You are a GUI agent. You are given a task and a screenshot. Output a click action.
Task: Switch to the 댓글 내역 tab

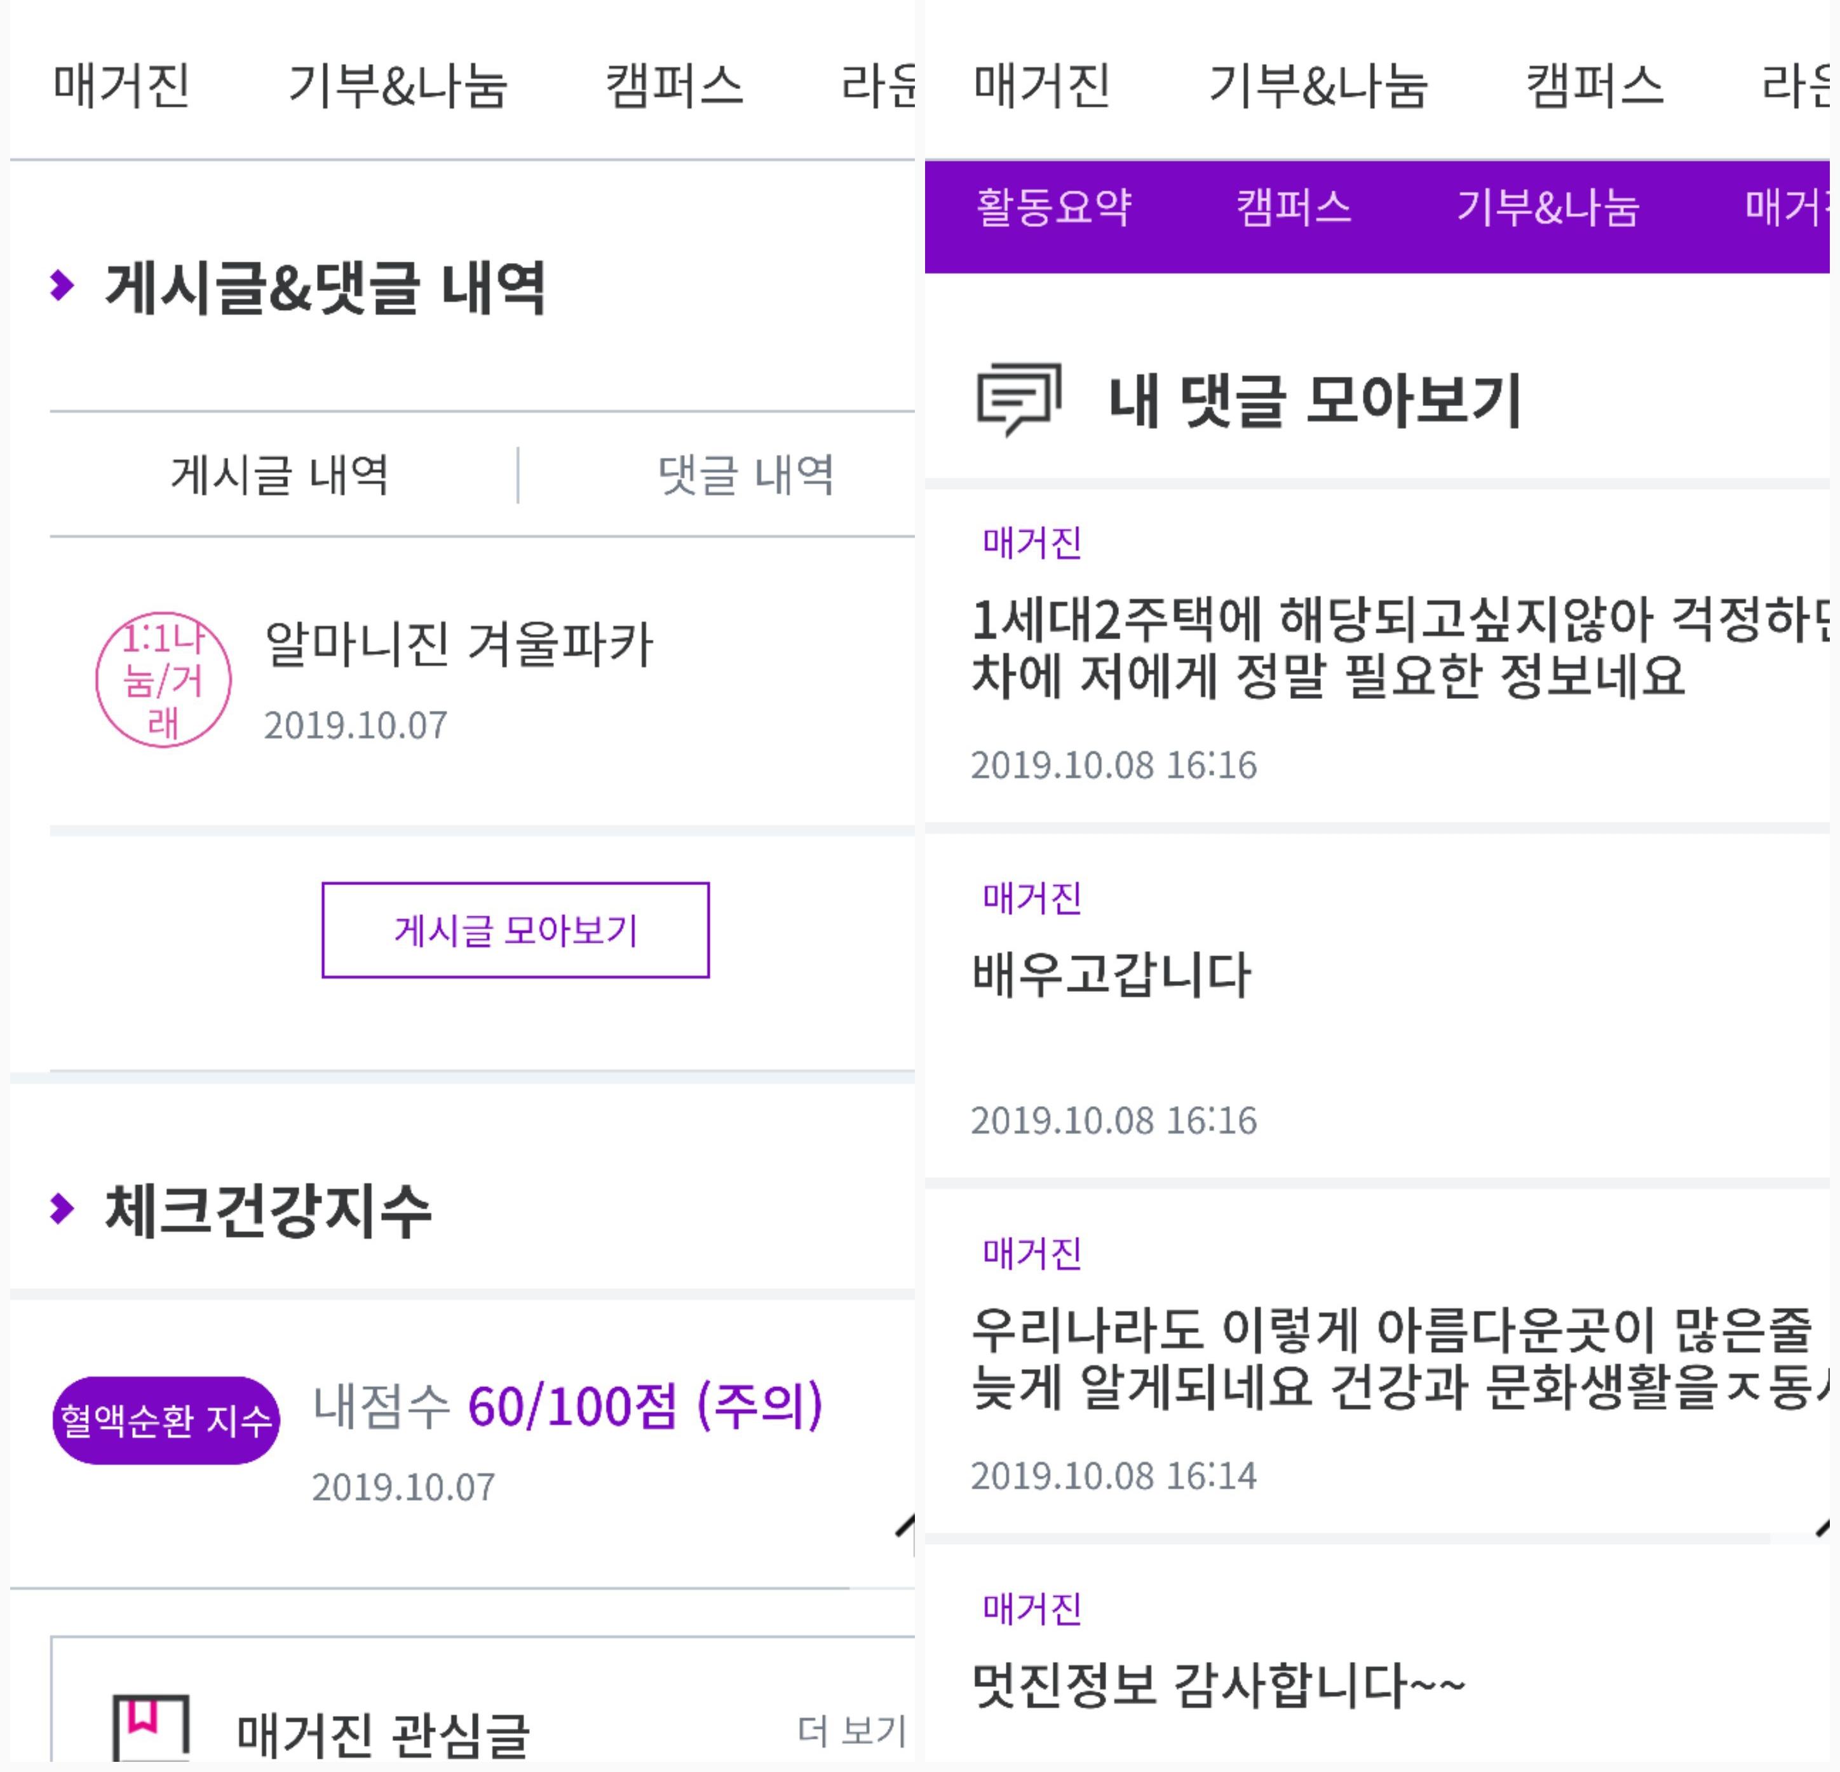745,474
